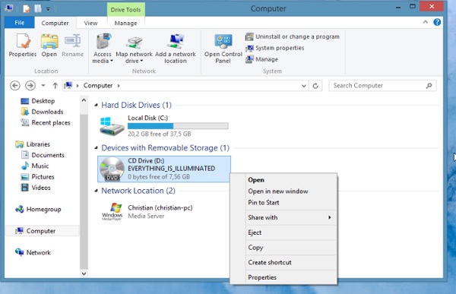Click navigation pane scroll up arrow
The width and height of the screenshot is (456, 294).
(84, 100)
